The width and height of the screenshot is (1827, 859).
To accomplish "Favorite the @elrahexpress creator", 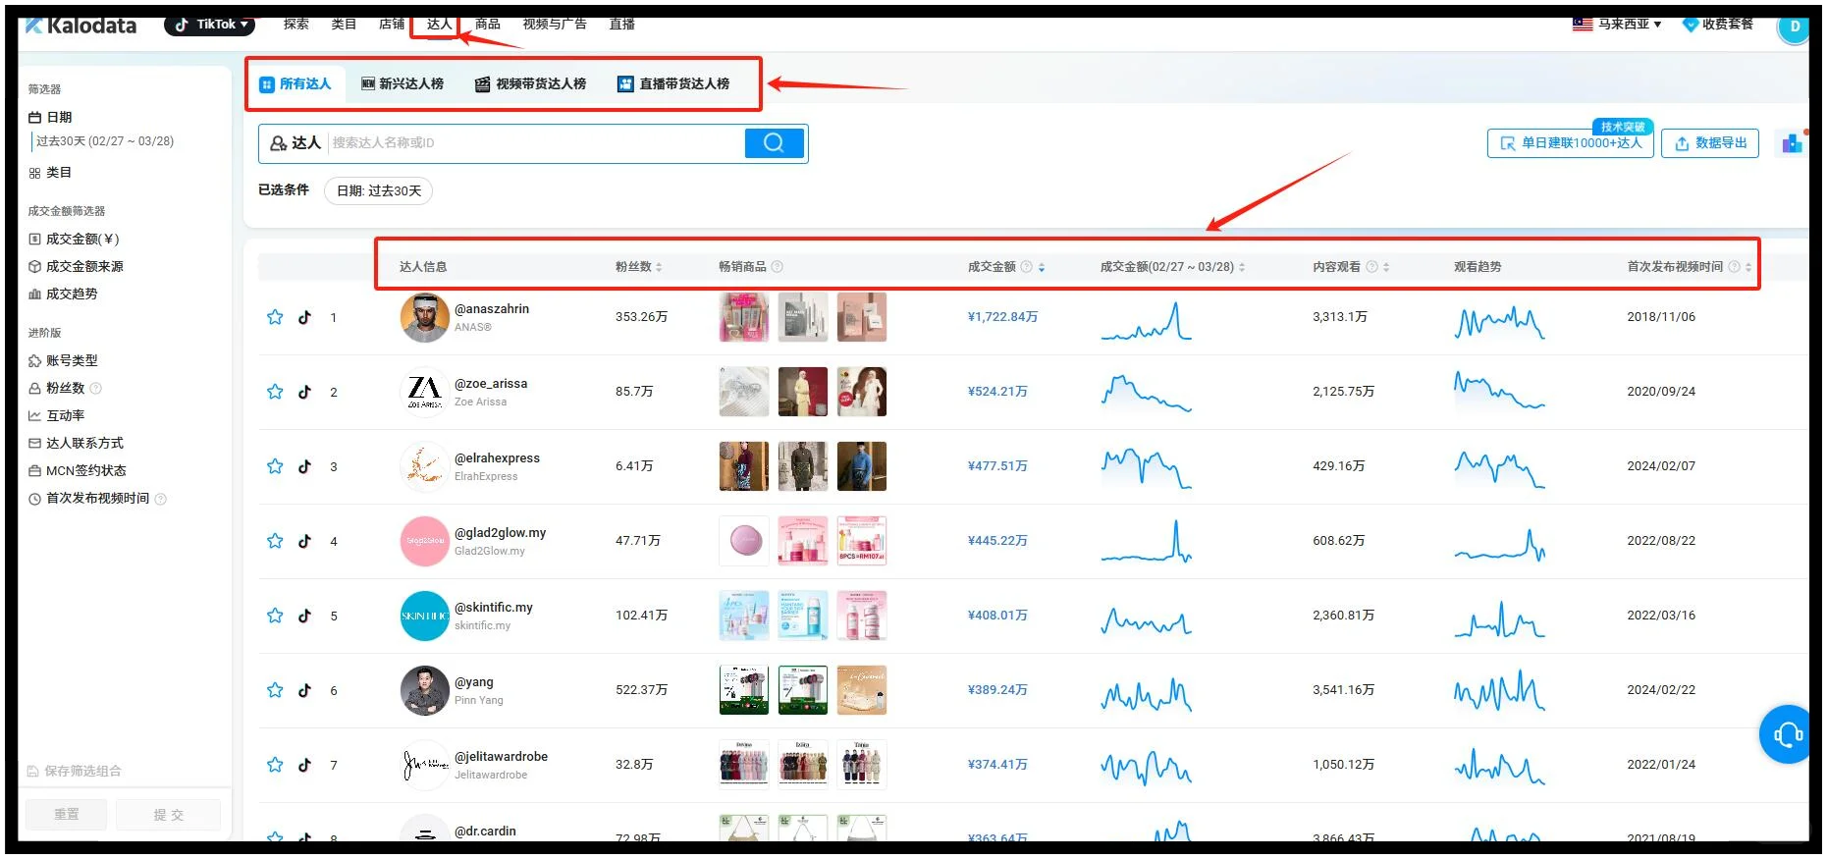I will [275, 466].
